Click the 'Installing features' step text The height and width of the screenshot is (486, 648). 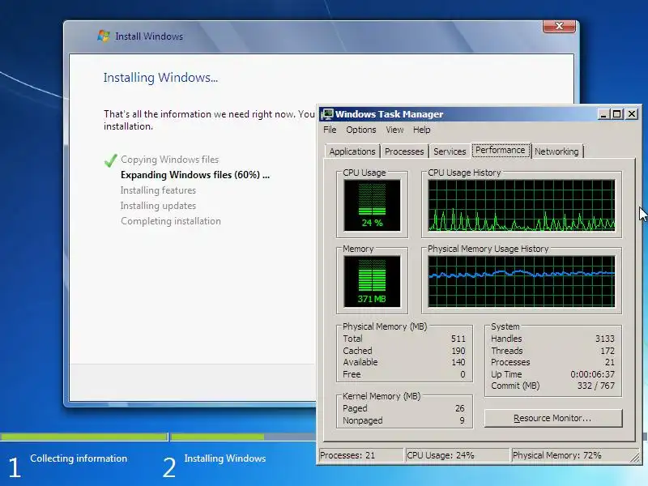(158, 190)
